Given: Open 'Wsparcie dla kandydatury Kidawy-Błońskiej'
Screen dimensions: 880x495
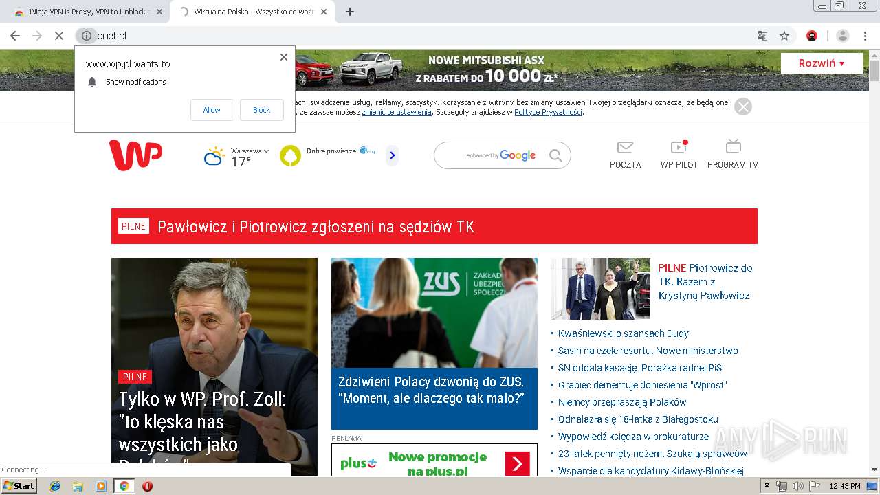Looking at the screenshot, I should (650, 471).
